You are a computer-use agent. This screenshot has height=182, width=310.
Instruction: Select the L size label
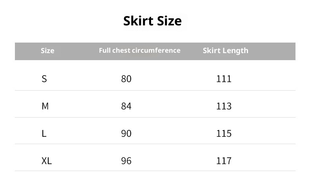(x=44, y=134)
